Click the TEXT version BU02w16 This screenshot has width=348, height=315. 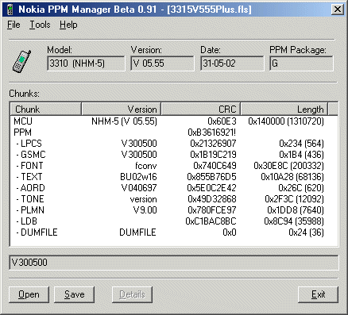point(138,177)
